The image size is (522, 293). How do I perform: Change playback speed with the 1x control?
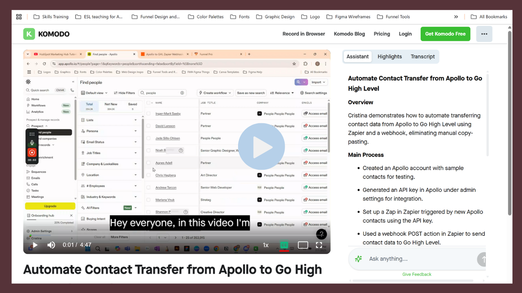(x=266, y=245)
